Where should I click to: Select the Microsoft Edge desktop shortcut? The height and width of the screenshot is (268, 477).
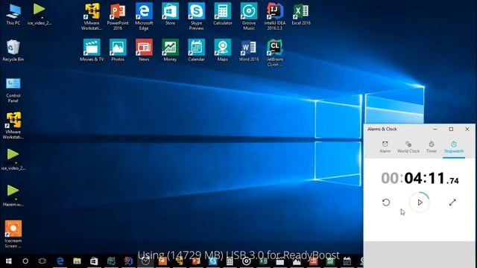coord(144,16)
